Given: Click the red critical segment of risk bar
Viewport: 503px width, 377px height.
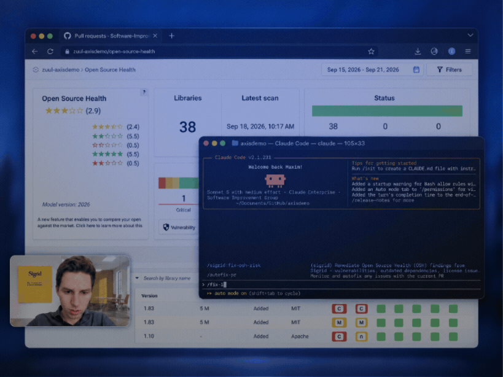Looking at the screenshot, I should coord(162,183).
